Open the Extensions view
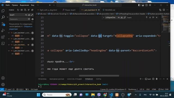The height and width of the screenshot is (98, 174). (3, 37)
